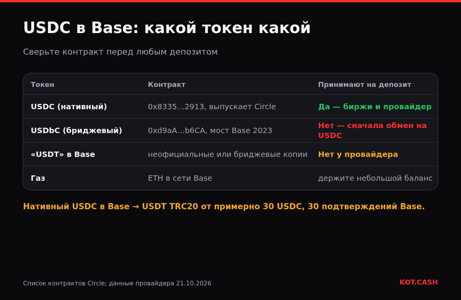This screenshot has width=461, height=300.
Task: Click the 'держите небольшой баланс' cell
Action: 375,178
